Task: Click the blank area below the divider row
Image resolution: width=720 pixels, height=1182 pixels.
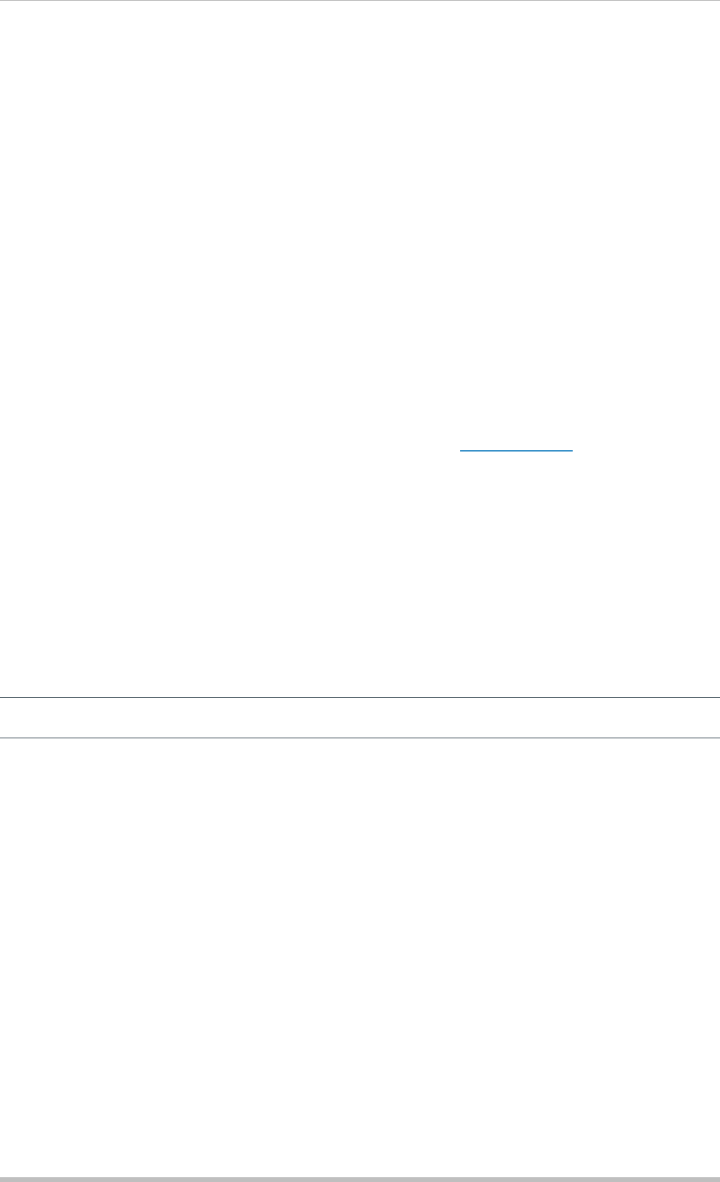Action: click(x=360, y=957)
